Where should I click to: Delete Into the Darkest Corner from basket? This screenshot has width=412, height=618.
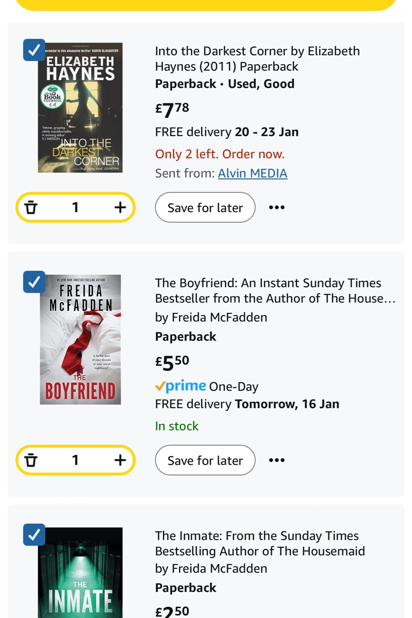[x=31, y=208]
